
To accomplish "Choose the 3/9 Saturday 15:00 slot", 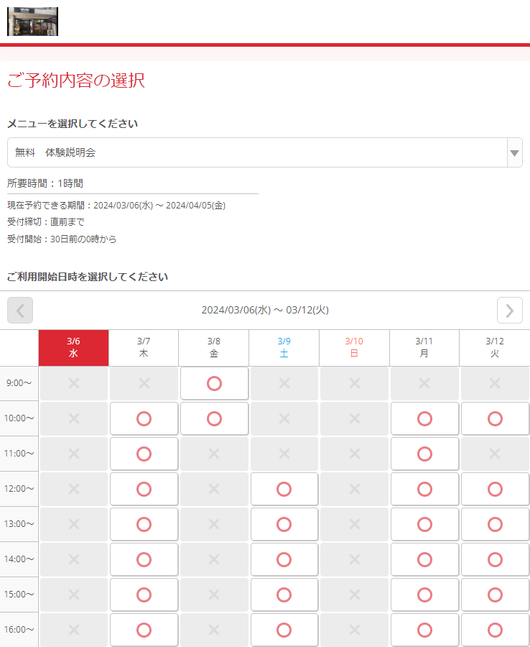I will click(x=284, y=595).
